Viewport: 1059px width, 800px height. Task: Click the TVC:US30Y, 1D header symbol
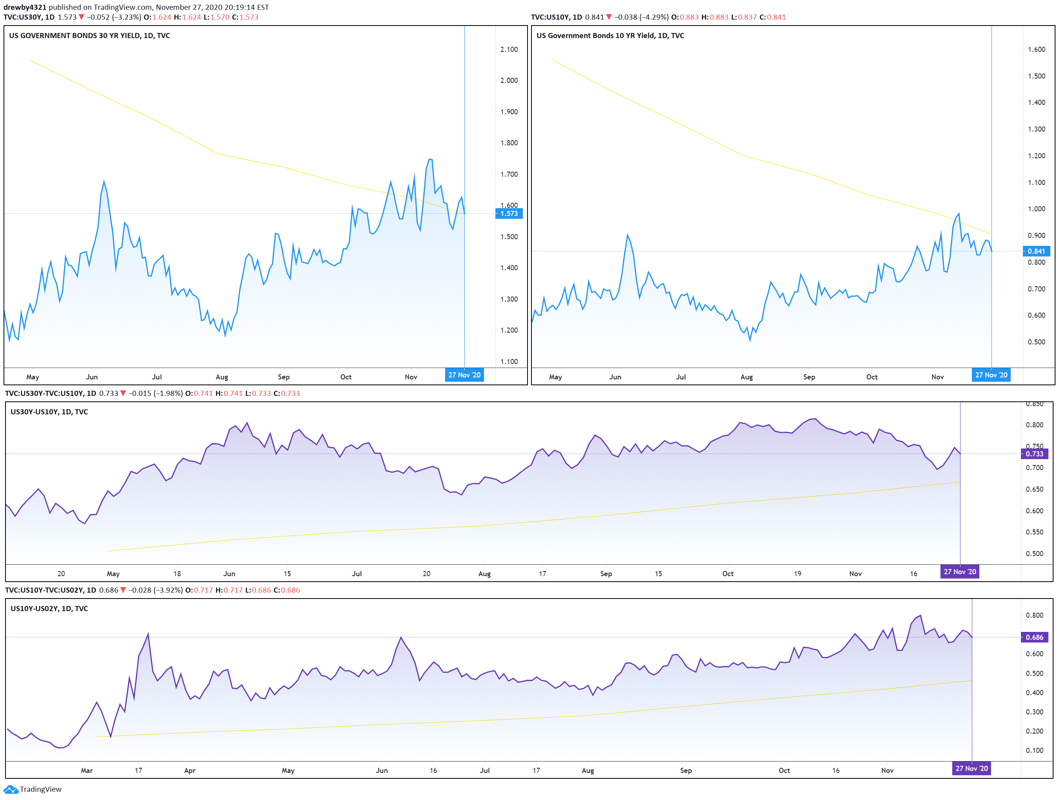pos(29,17)
